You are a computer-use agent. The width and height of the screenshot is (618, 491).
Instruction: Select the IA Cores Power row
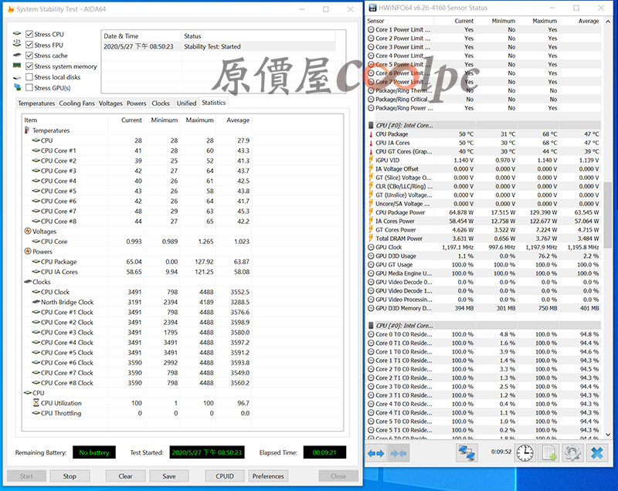(x=484, y=222)
